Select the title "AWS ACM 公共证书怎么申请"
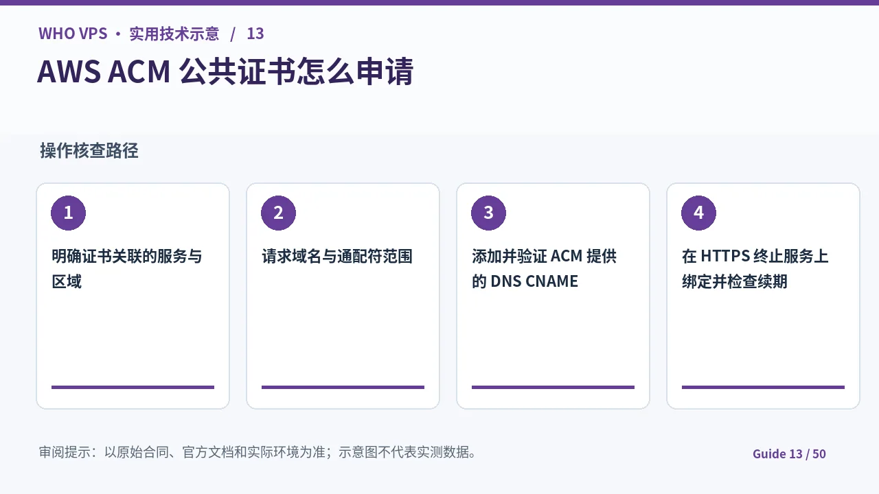This screenshot has height=494, width=879. click(225, 72)
